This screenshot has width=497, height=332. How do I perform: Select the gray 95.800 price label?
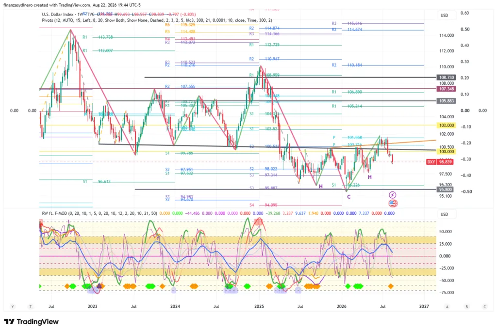point(446,190)
